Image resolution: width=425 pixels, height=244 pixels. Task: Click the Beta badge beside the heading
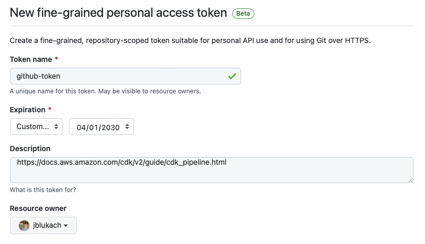243,14
